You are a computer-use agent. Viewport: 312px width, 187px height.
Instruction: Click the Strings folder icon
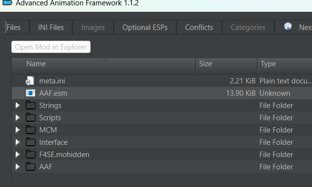31,105
